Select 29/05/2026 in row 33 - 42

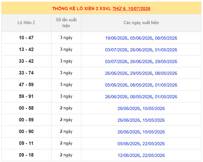coord(166,62)
